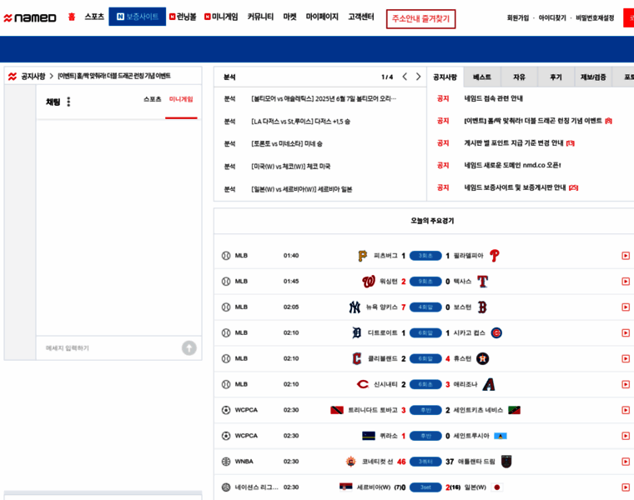
Task: Play stream for Cincinnati vs Arizona game
Action: coord(626,384)
